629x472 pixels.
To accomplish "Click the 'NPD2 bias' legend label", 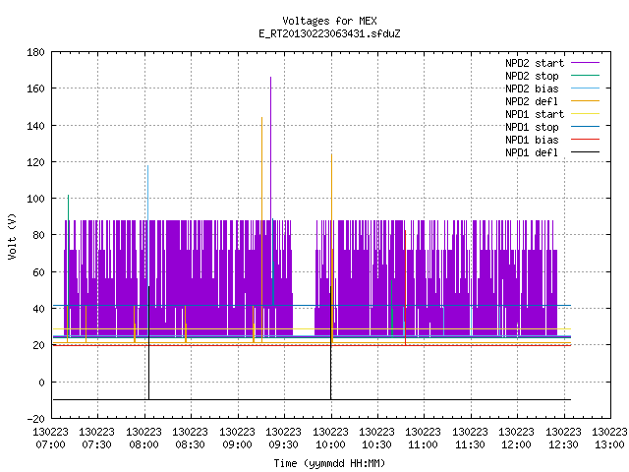I will click(532, 88).
